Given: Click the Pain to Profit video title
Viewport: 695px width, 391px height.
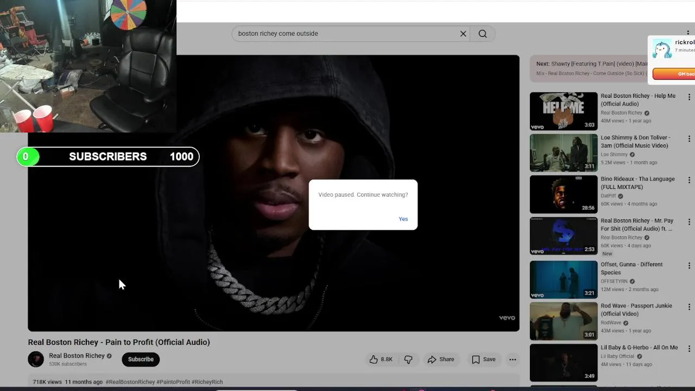Looking at the screenshot, I should [119, 342].
